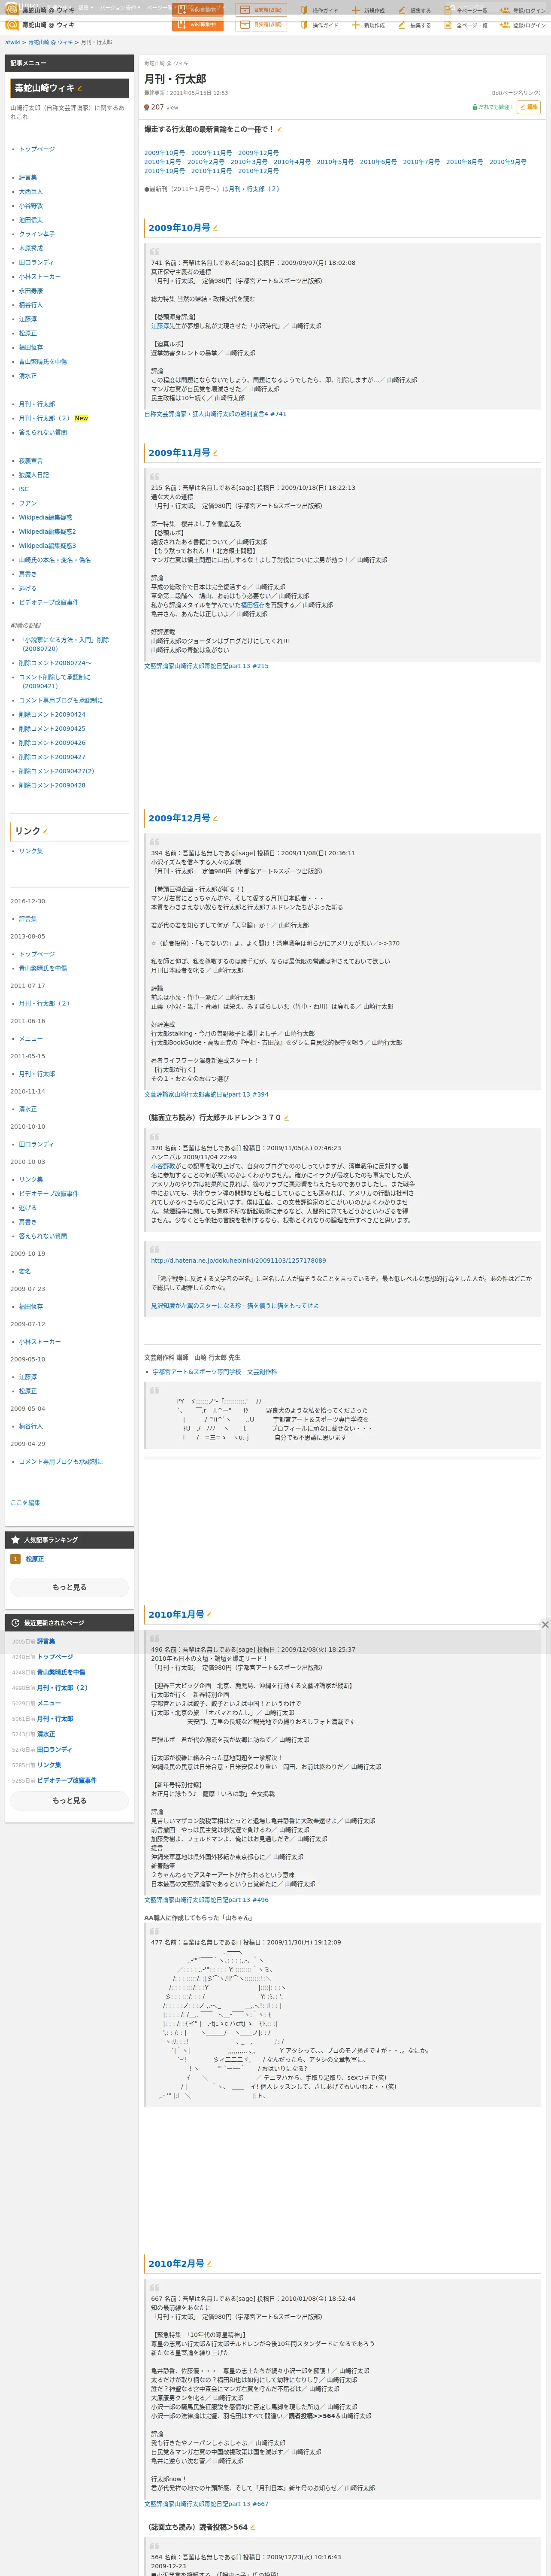
Task: Jump to 2010年5月号 in the issue index
Action: tap(335, 162)
